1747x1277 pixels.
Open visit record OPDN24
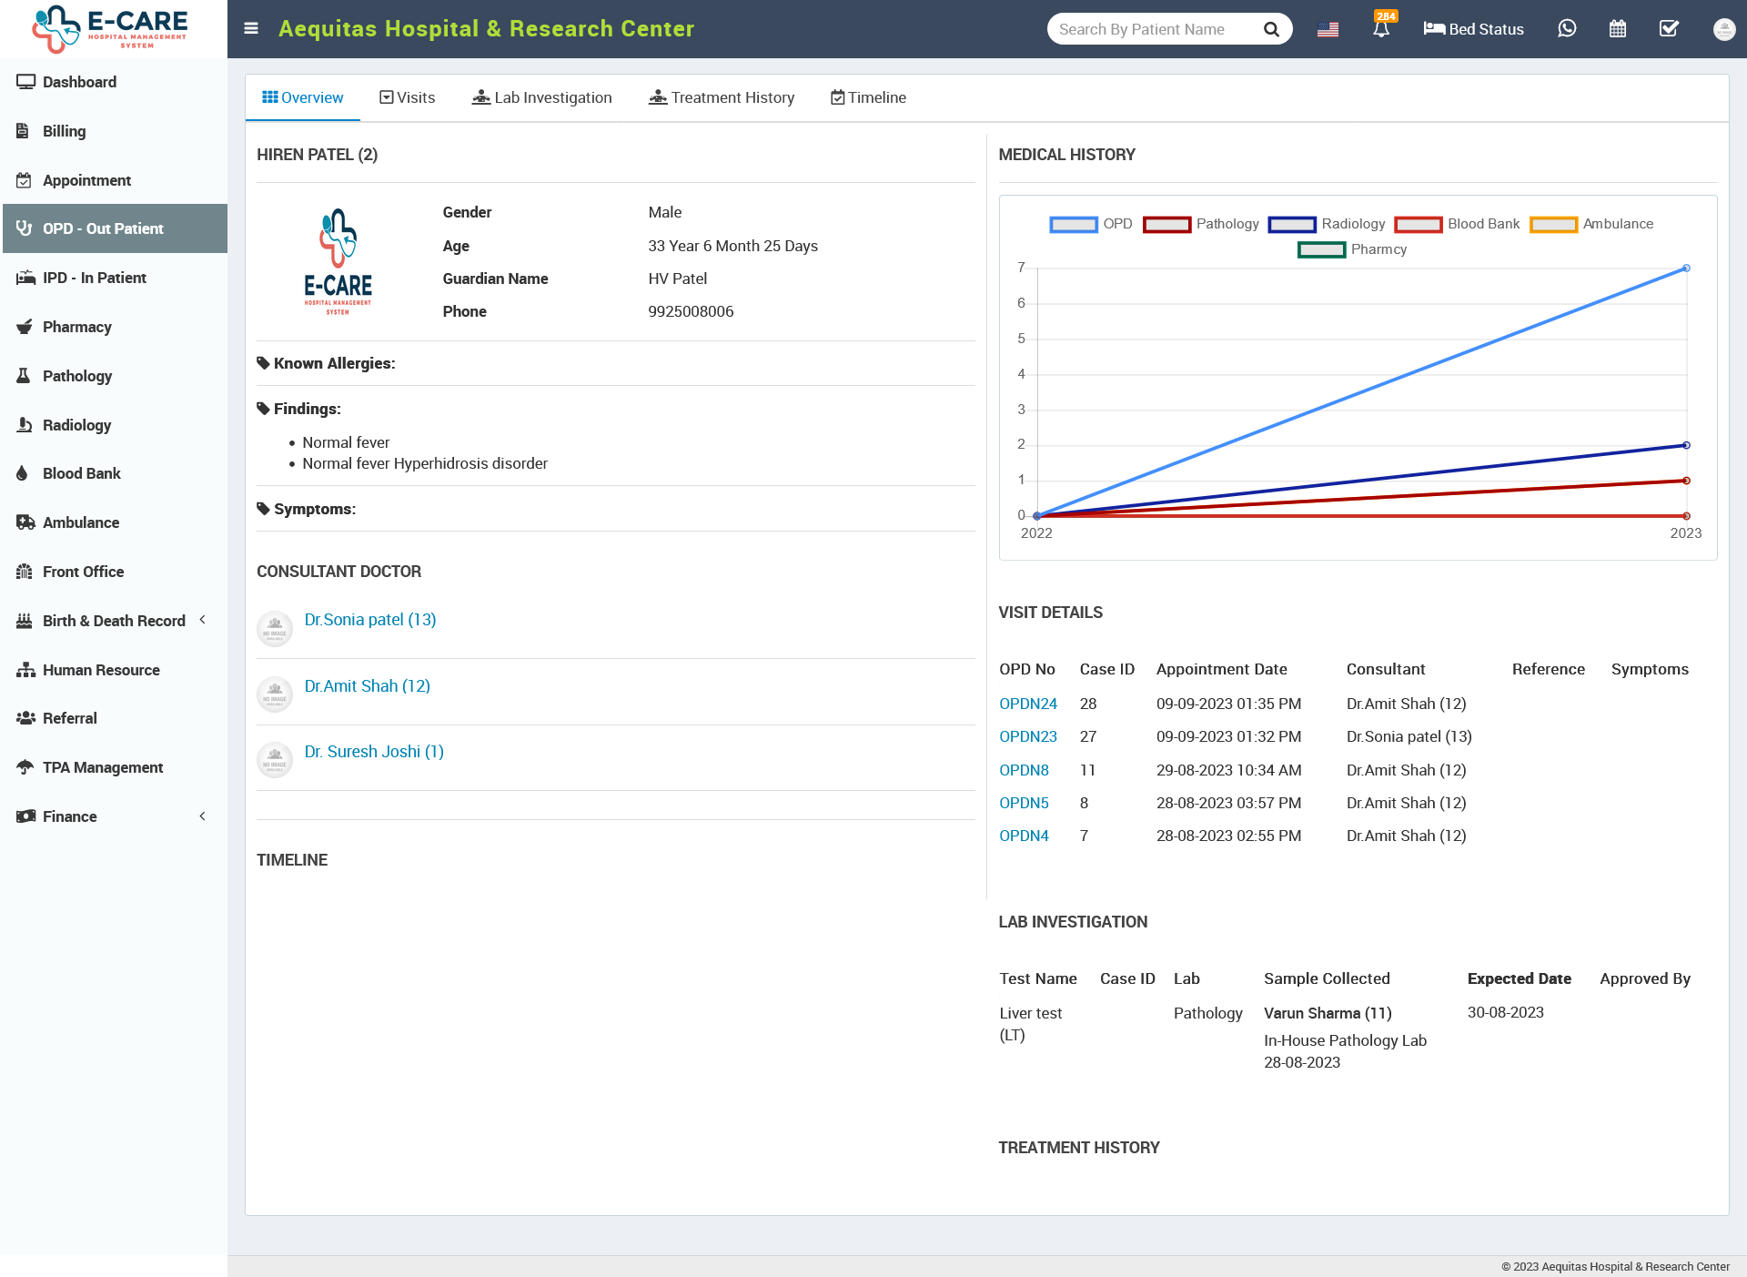click(x=1027, y=703)
